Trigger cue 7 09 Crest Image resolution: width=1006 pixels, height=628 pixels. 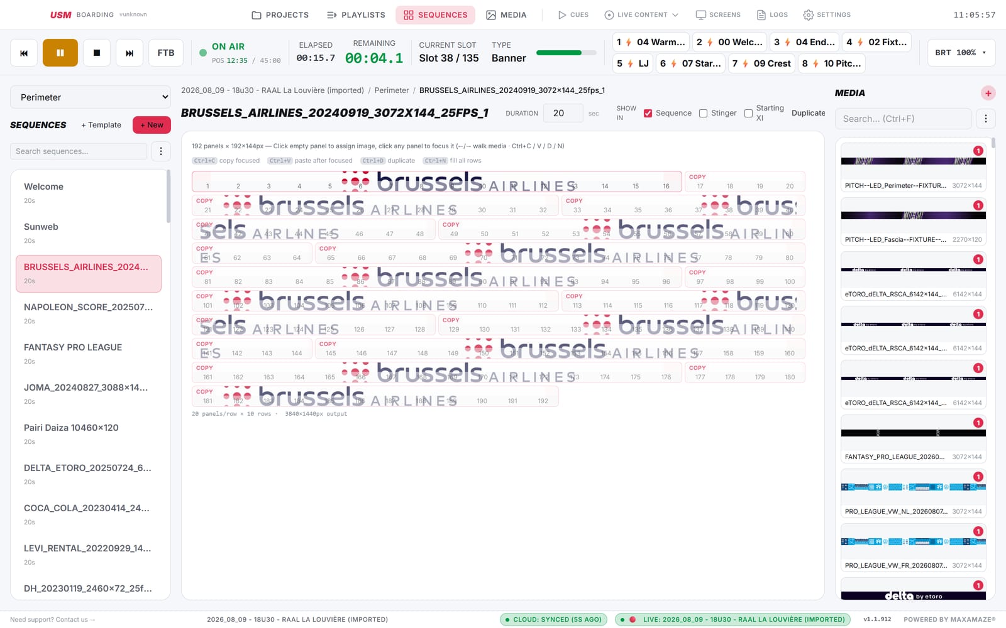[761, 63]
